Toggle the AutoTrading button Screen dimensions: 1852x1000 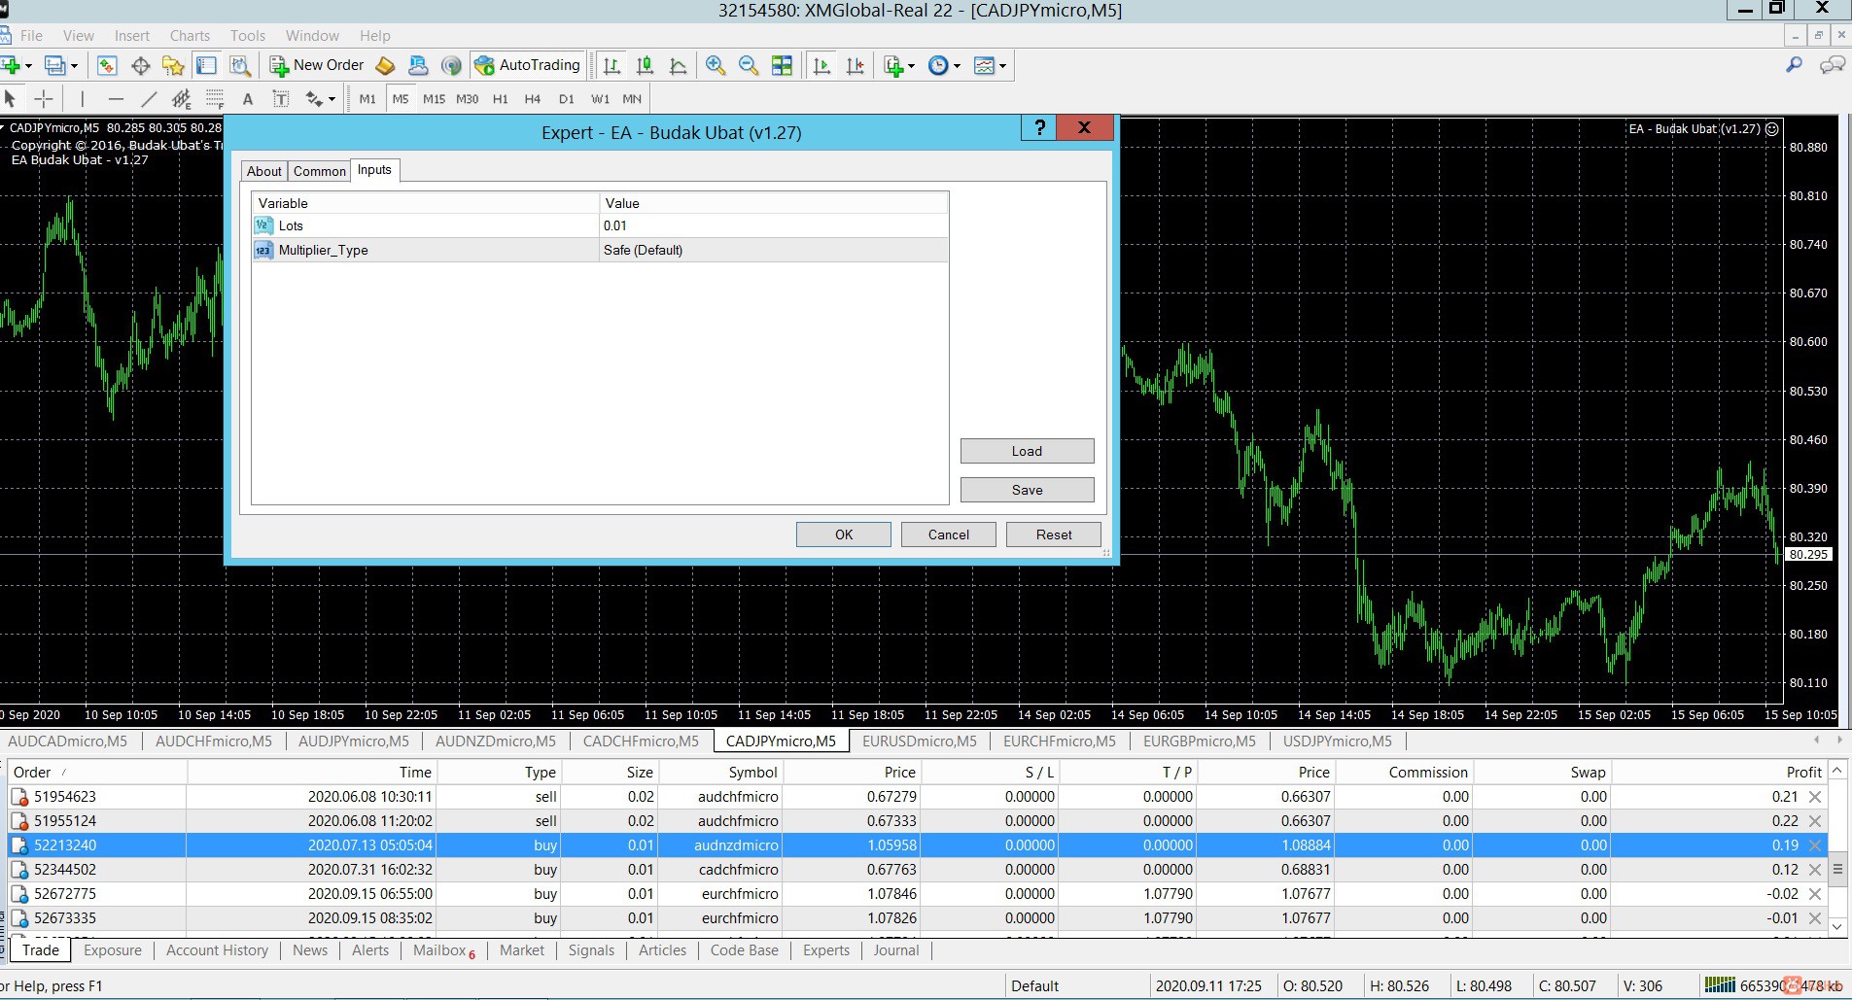pyautogui.click(x=528, y=65)
